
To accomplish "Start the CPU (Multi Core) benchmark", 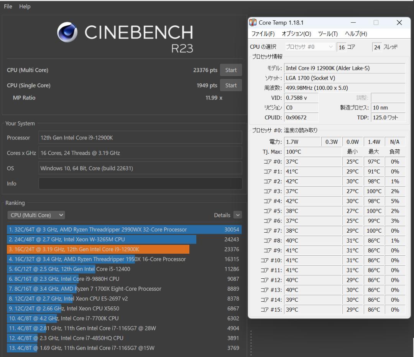I will [231, 70].
